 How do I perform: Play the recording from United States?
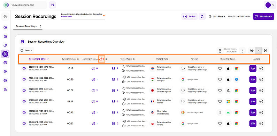click(253, 112)
